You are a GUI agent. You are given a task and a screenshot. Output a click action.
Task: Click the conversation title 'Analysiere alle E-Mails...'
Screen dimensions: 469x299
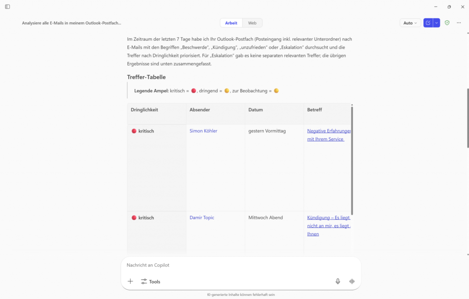(71, 23)
